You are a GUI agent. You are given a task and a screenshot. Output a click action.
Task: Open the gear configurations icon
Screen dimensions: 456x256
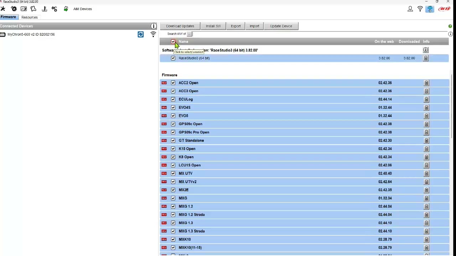click(x=14, y=9)
